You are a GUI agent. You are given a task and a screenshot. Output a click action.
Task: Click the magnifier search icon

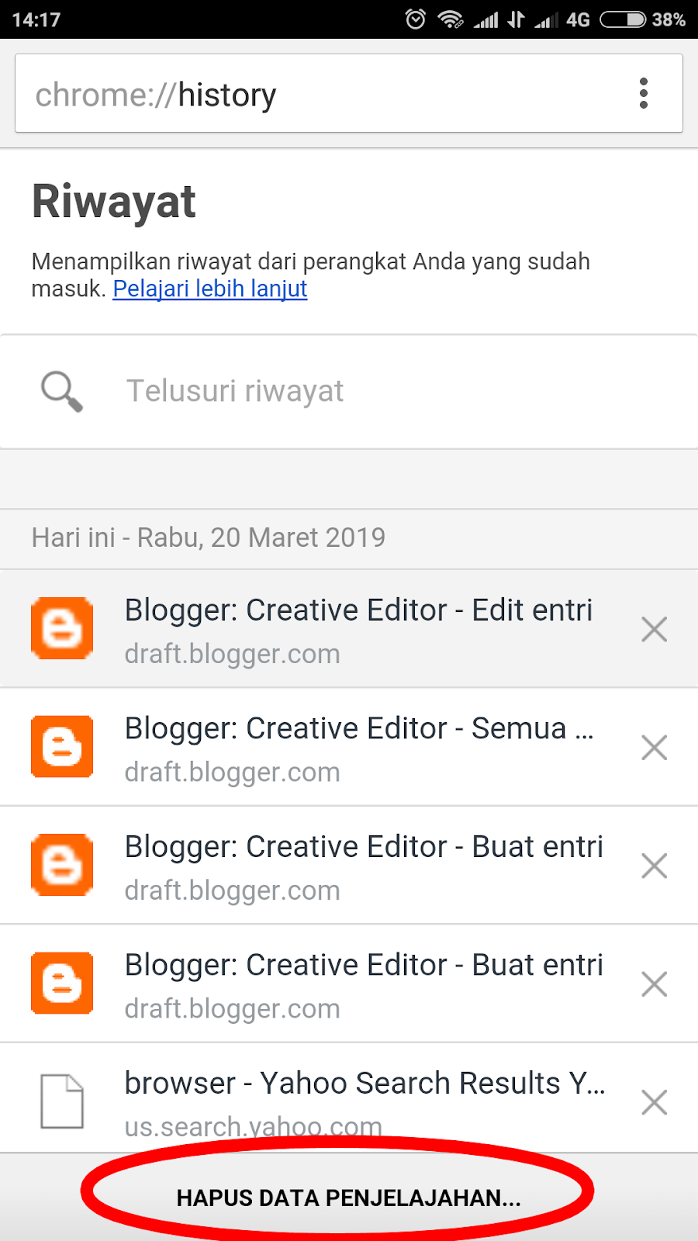coord(61,392)
